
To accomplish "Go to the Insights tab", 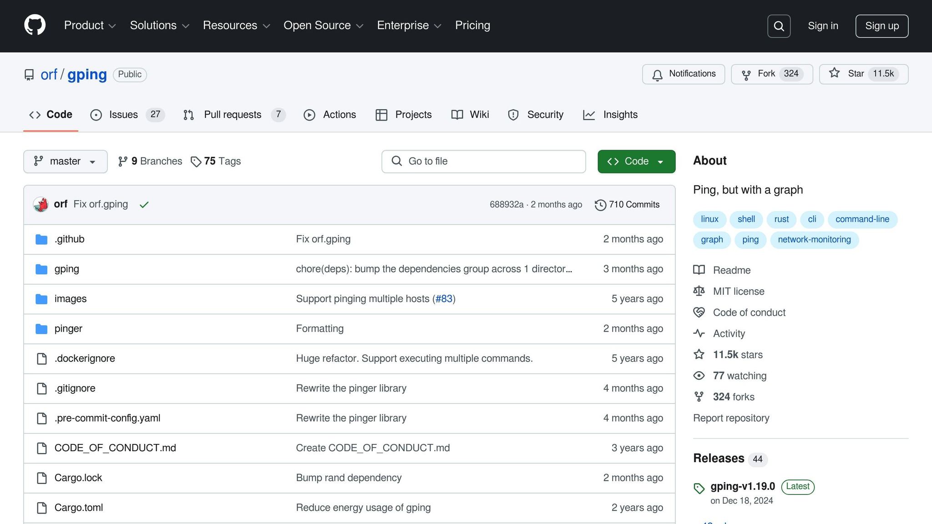I will click(x=620, y=115).
